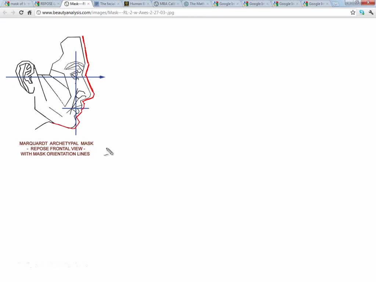The height and width of the screenshot is (282, 376).
Task: Select the 'Mask---RI' tab
Action: [77, 4]
